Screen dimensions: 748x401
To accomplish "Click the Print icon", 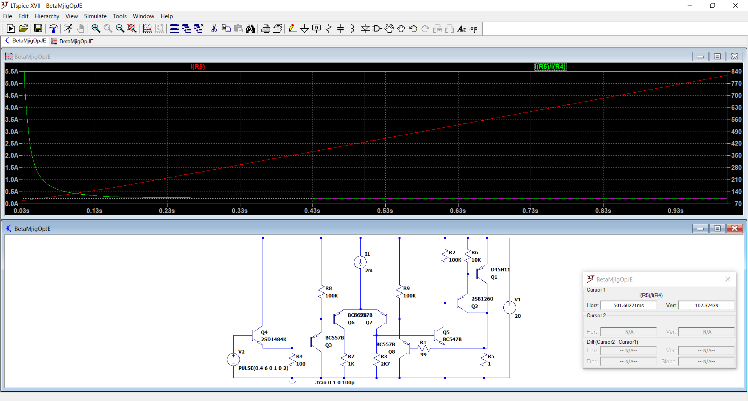I will click(x=265, y=28).
